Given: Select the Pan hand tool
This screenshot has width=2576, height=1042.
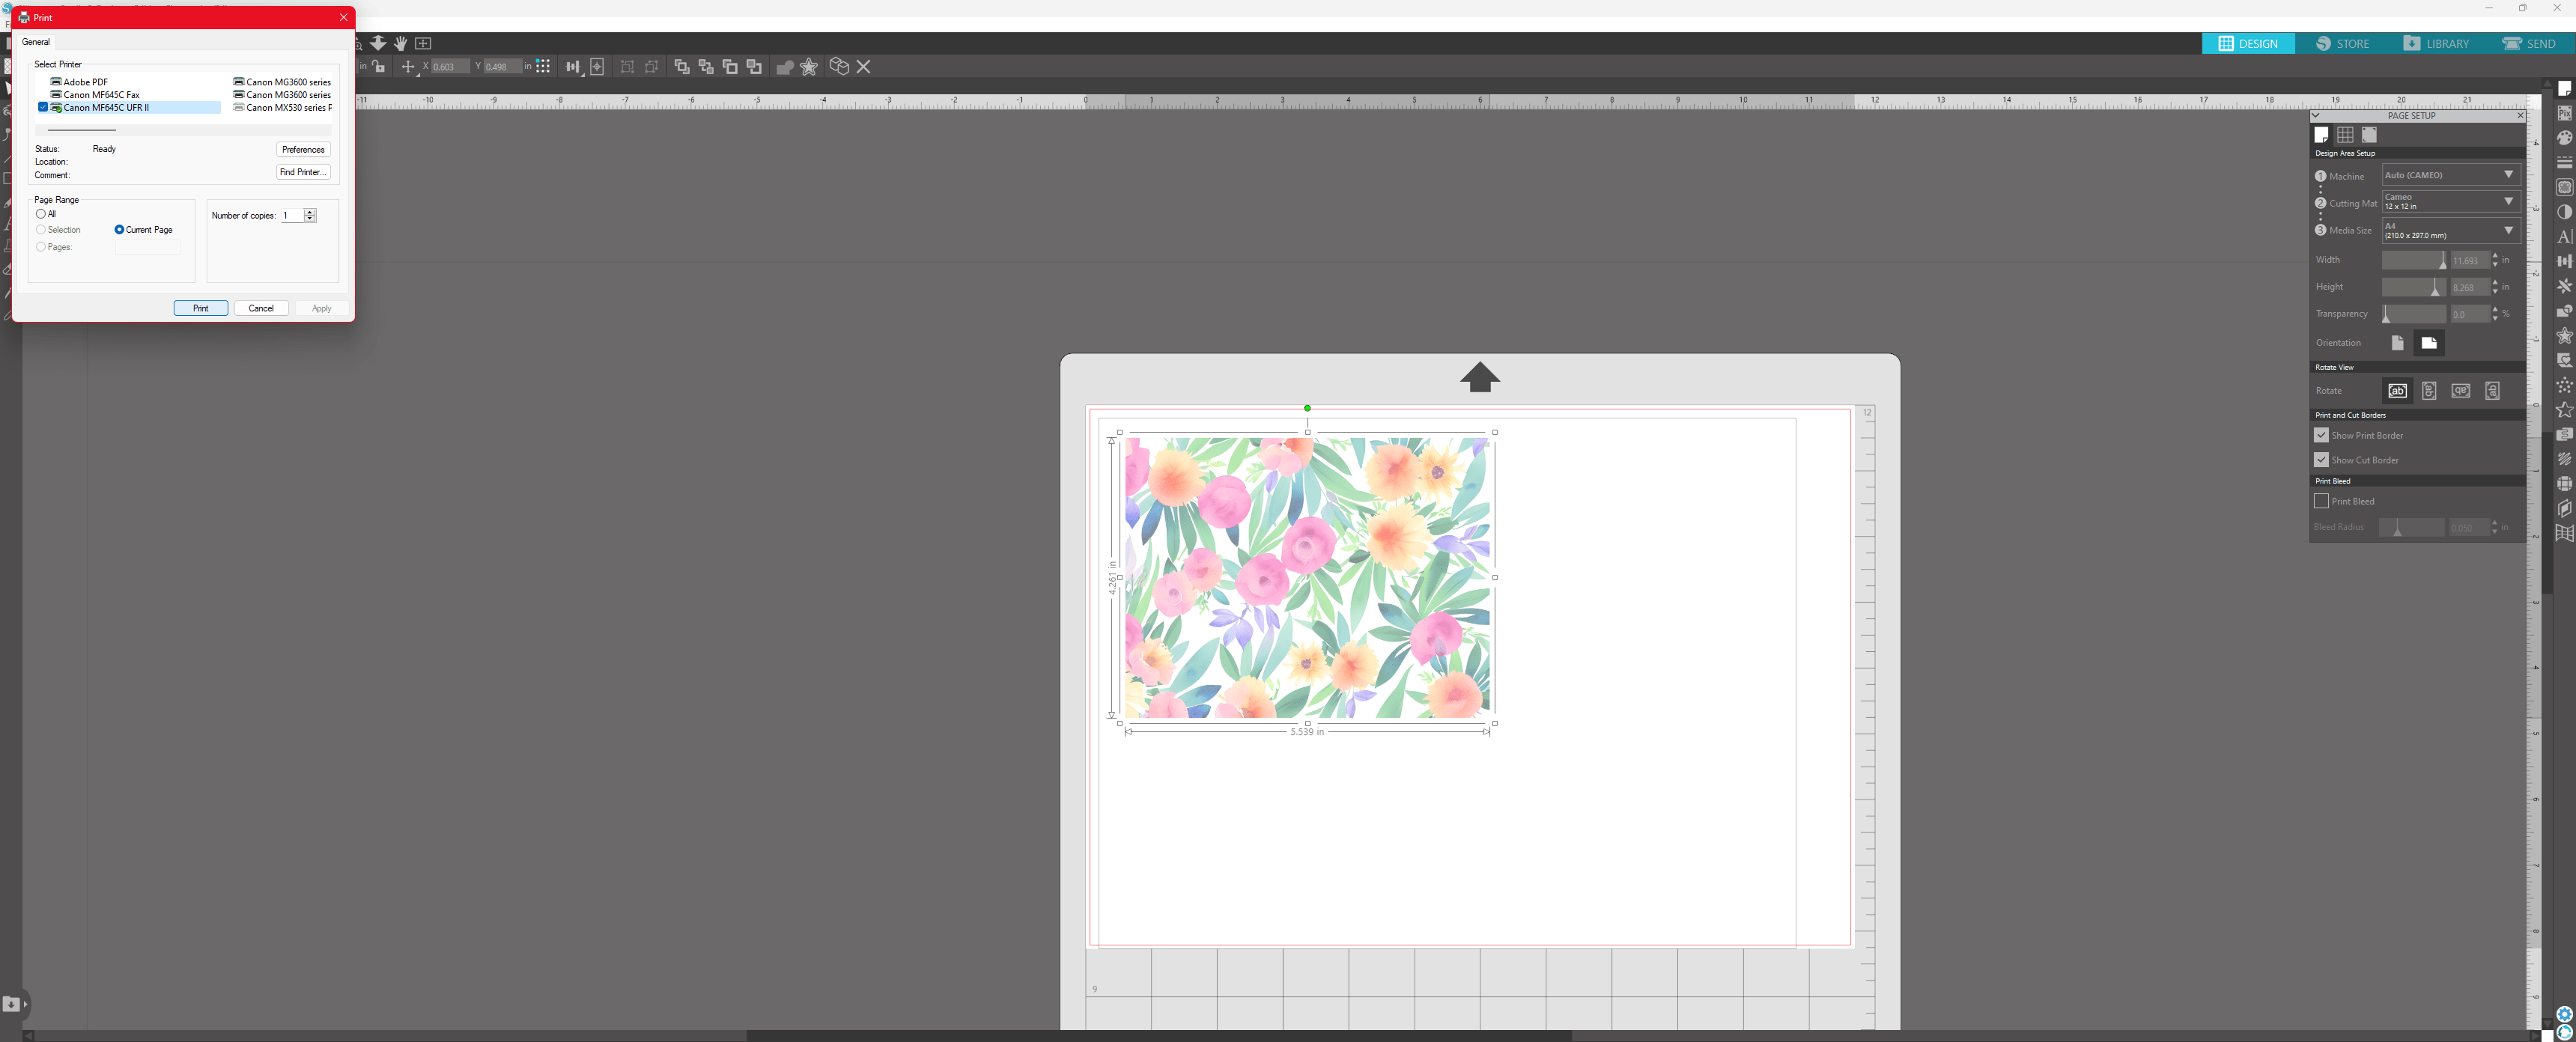Looking at the screenshot, I should point(401,43).
